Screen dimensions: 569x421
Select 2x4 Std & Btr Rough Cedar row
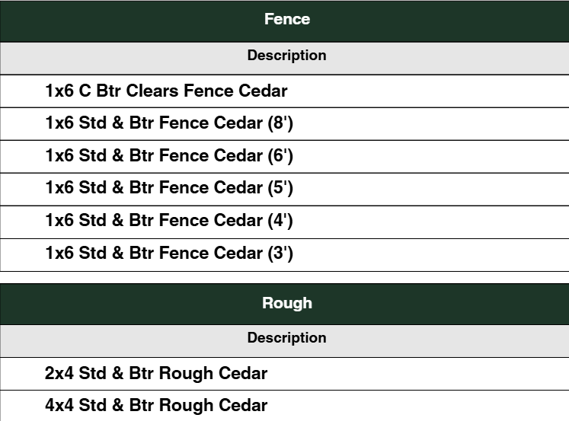tap(156, 374)
